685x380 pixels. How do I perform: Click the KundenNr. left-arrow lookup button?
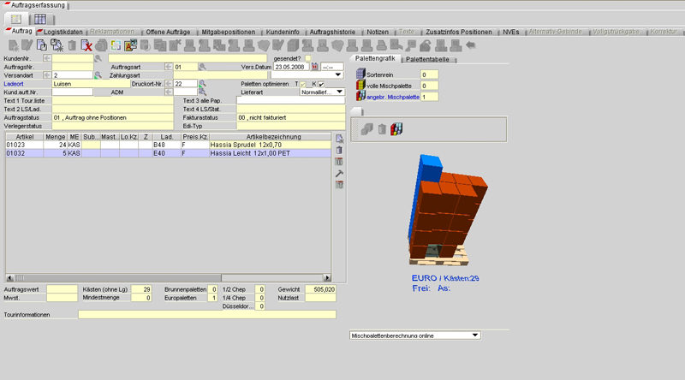(x=47, y=58)
